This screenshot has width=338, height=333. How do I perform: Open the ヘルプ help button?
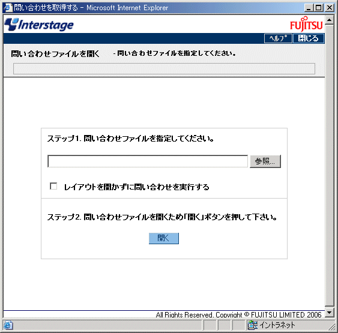tap(278, 38)
